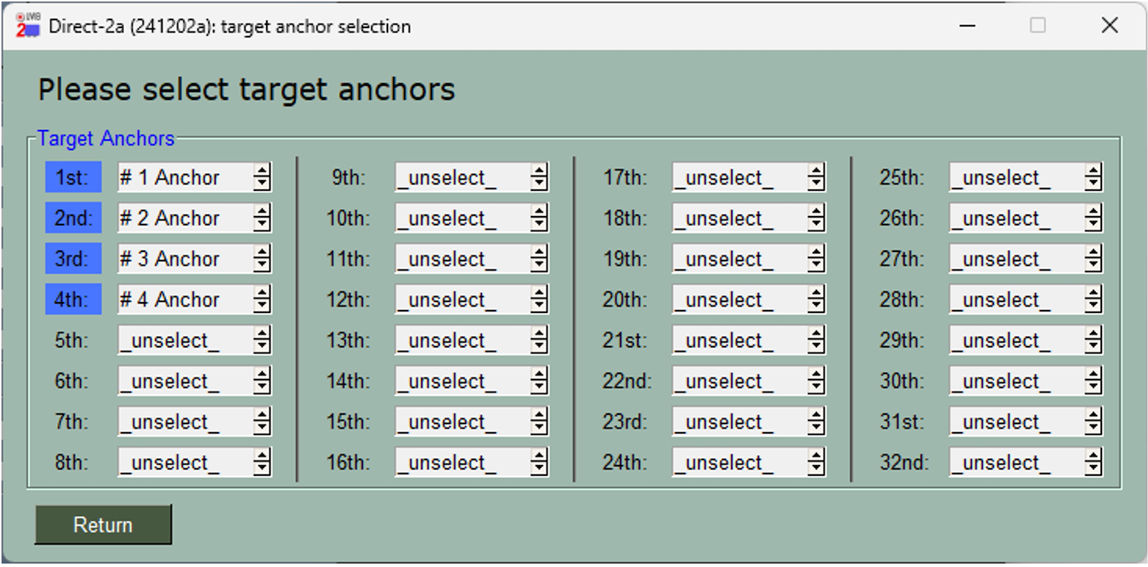Increment the 1st anchor spinner up arrow

(x=263, y=171)
